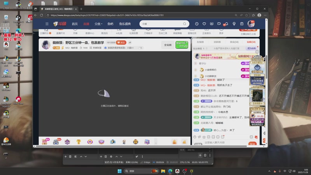Screen dimensions: 311x175
Task: Click the crown icon in chat toolbar
Action: 204,137
